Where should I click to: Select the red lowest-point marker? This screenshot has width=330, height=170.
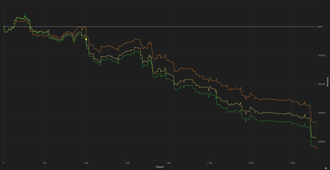(316, 148)
